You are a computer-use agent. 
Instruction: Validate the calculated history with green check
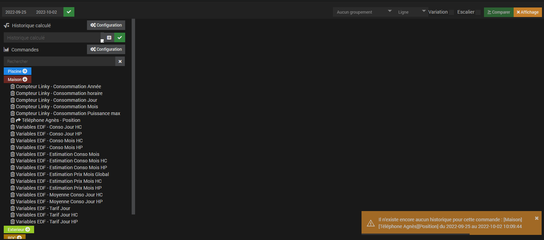tap(120, 37)
